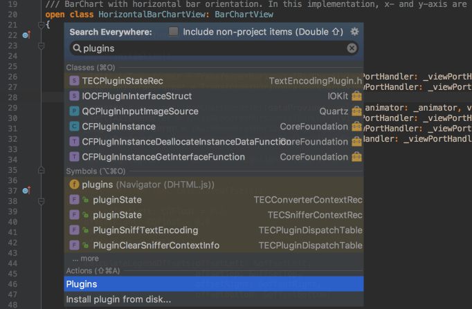Click override gutter icon on line 22
The height and width of the screenshot is (309, 472).
(26, 35)
